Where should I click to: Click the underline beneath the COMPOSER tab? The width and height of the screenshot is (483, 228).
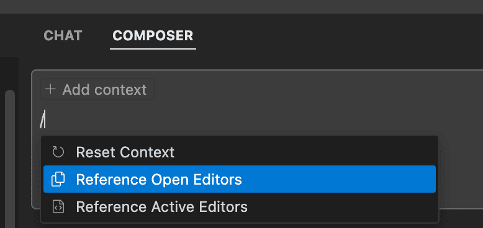[153, 49]
